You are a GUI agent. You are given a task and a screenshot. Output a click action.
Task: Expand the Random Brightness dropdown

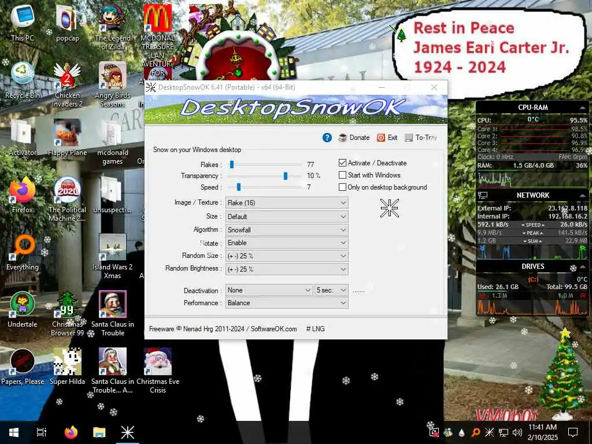click(x=287, y=269)
